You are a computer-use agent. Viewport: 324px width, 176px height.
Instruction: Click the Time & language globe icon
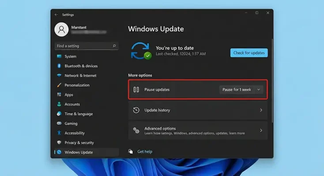tap(59, 114)
